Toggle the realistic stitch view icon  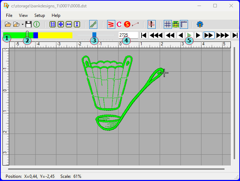coord(93,24)
